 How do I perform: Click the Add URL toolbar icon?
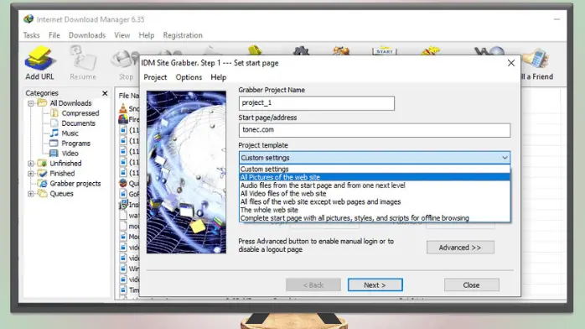pos(39,63)
